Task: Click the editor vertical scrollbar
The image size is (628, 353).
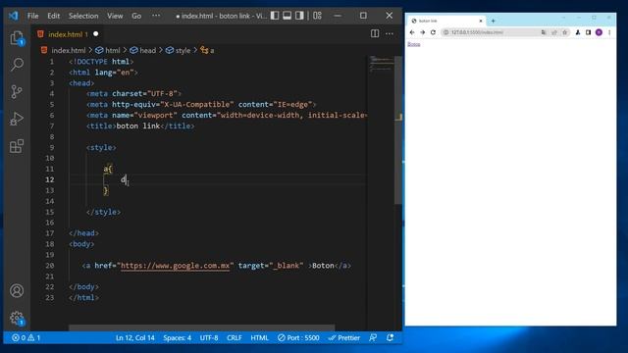Action: click(398, 129)
